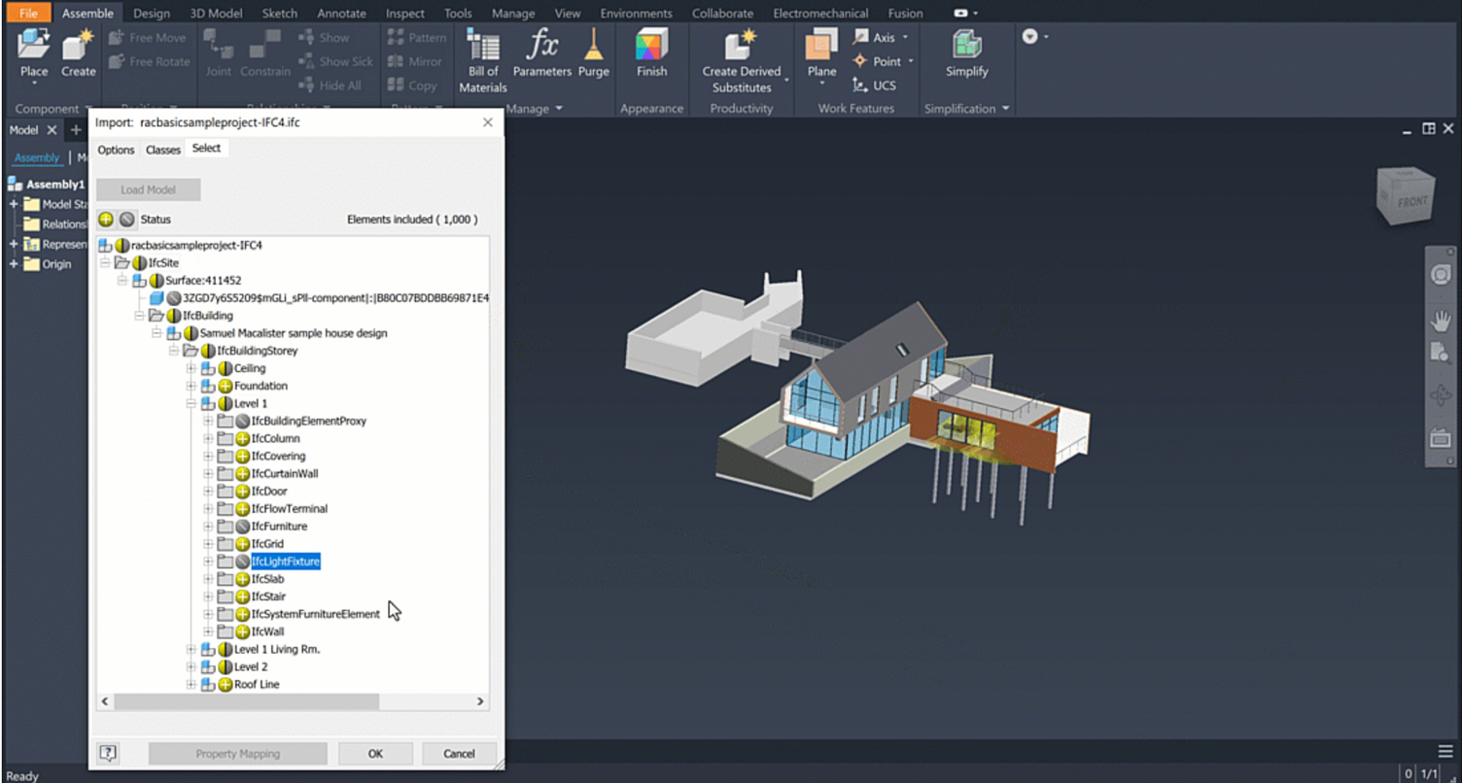The height and width of the screenshot is (783, 1462).
Task: Click Cancel in the Import dialog
Action: (x=459, y=753)
